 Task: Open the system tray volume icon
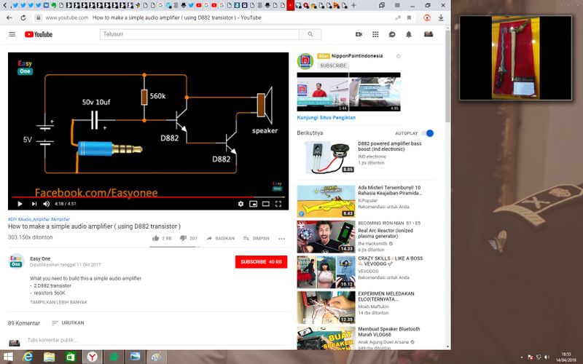pos(547,357)
